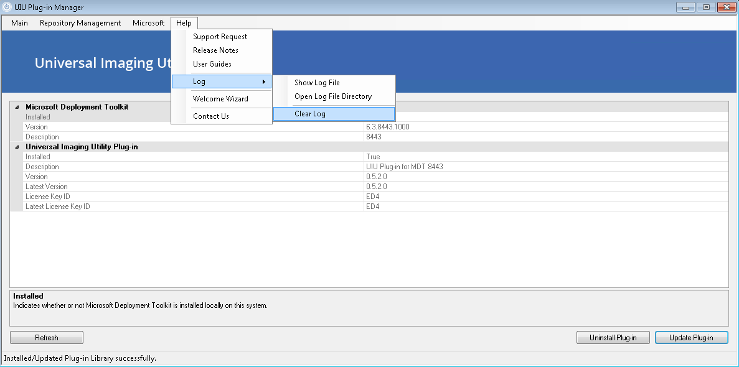
Task: Select the License Key ID row label
Action: coord(47,197)
